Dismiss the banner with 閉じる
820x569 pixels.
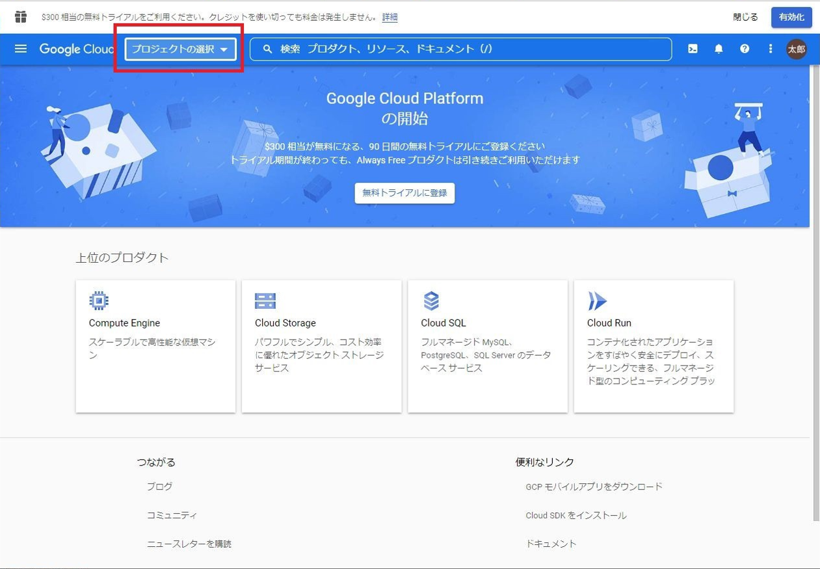pyautogui.click(x=746, y=18)
